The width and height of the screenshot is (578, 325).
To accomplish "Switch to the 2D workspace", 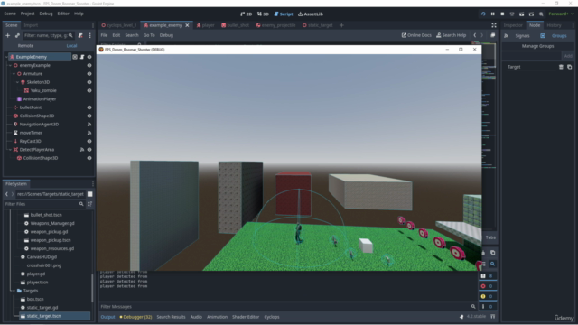I will (246, 14).
